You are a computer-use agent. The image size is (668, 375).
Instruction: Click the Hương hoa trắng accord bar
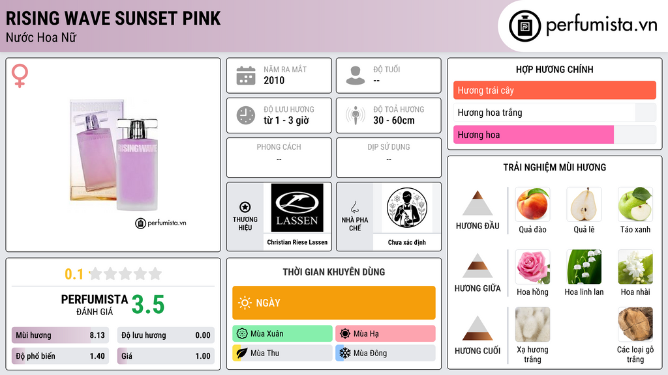click(x=554, y=112)
